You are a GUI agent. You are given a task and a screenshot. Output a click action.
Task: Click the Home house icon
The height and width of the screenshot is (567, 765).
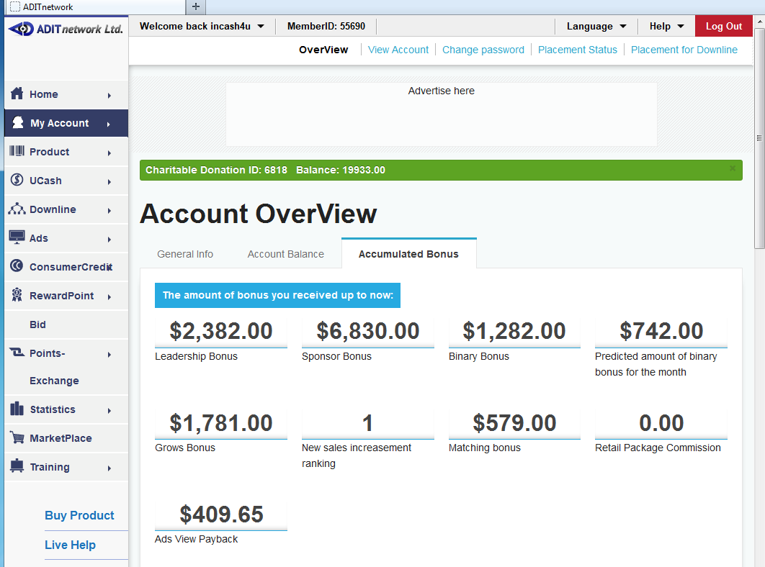click(x=17, y=93)
